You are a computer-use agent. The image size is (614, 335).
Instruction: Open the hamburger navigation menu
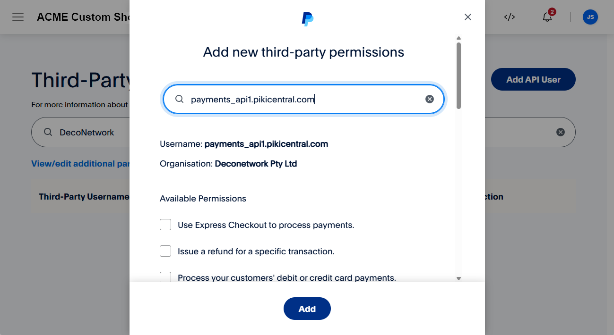click(17, 17)
